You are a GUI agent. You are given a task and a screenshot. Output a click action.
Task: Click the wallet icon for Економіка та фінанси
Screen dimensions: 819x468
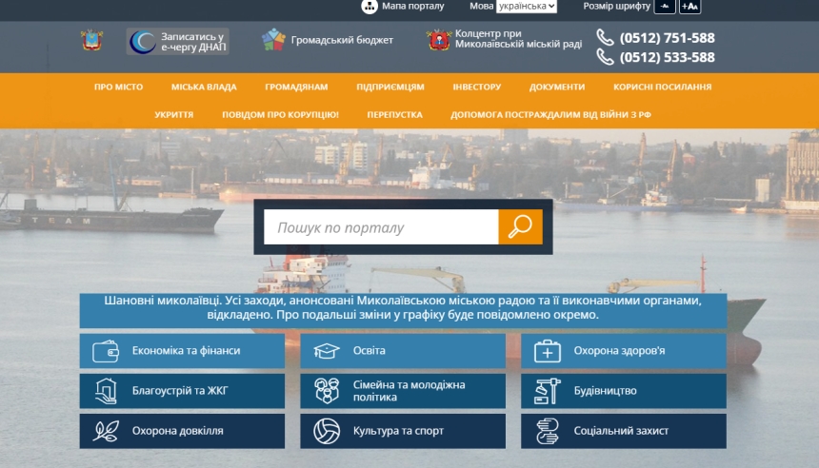105,351
